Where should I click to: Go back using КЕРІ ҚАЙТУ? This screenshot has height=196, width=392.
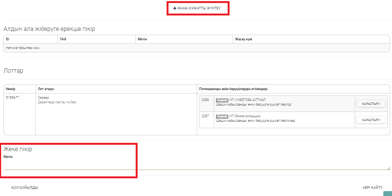[372, 187]
